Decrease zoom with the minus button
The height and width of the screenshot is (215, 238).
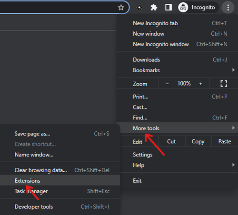coord(167,84)
